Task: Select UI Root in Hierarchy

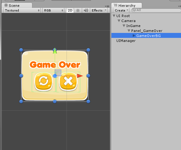Action: pos(123,16)
